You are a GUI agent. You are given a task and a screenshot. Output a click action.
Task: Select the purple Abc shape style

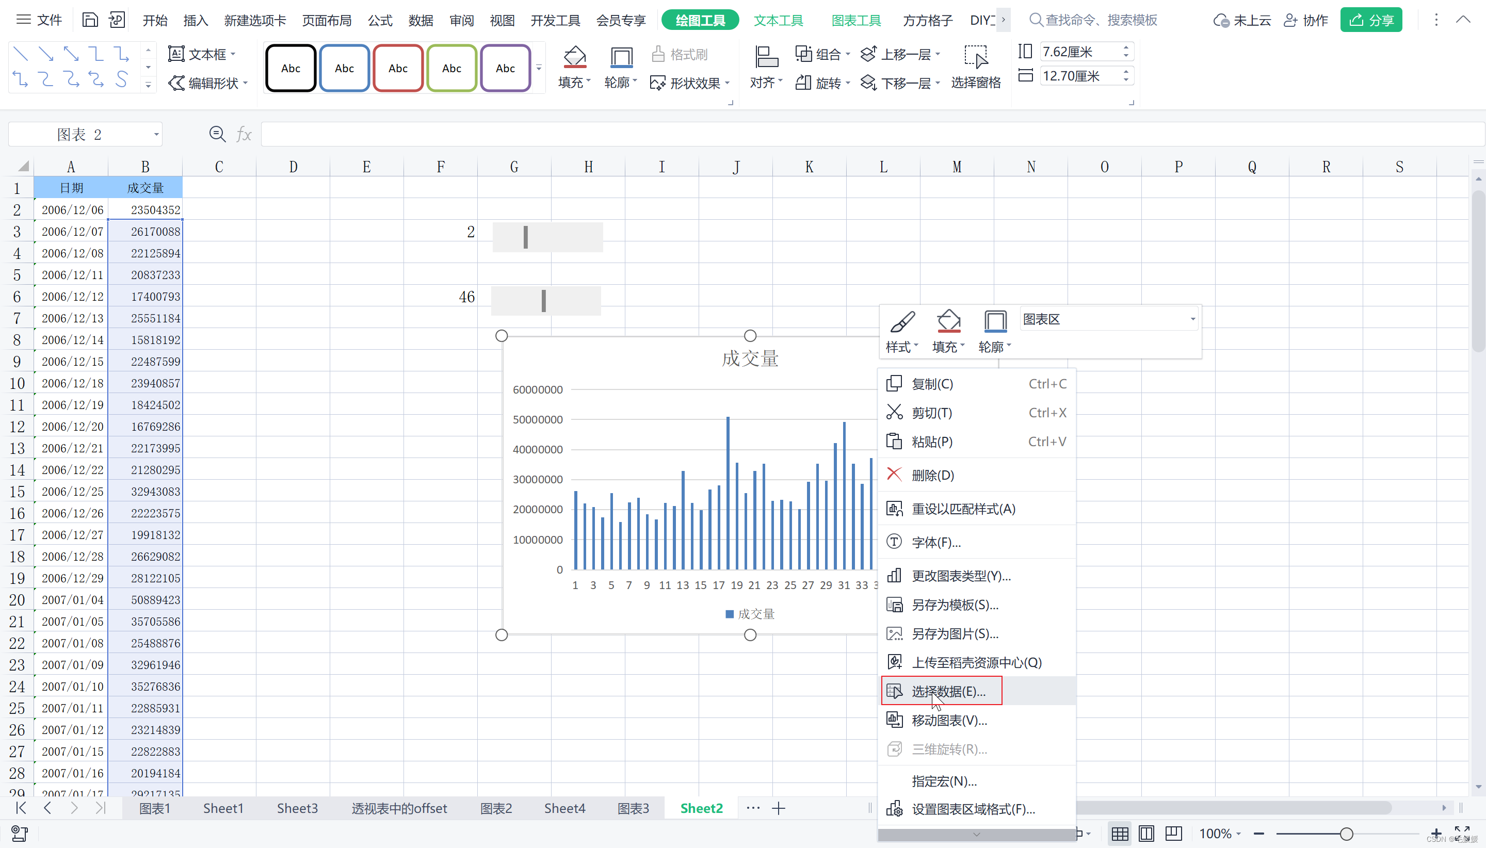[505, 68]
